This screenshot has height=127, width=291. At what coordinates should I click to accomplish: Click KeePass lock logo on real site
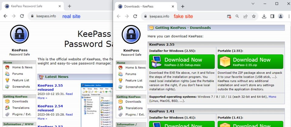(19, 34)
